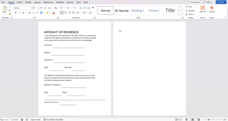Apply subscript formatting
Screen dimensions: 228x121
(x=34, y=13)
